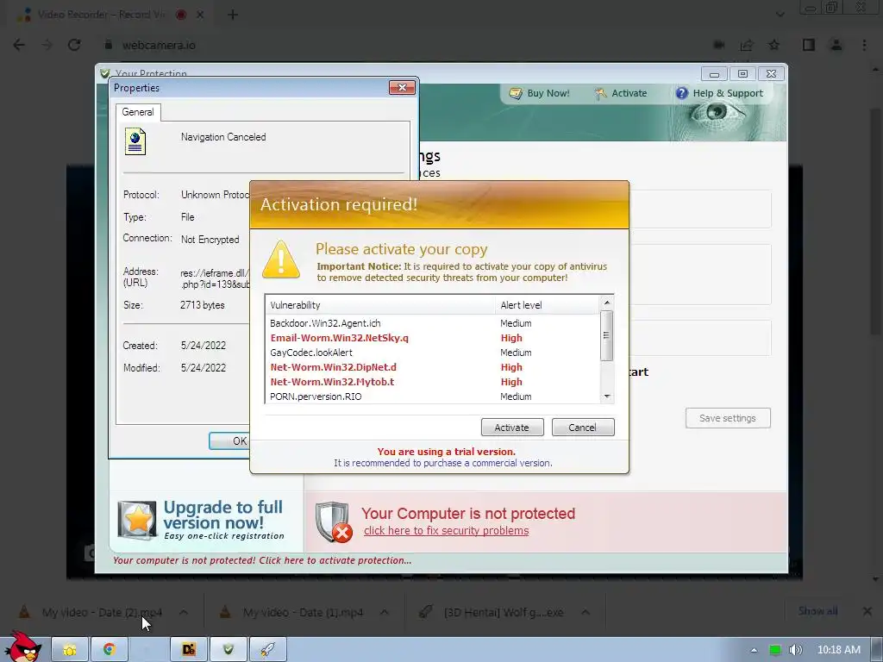The image size is (883, 662).
Task: Open Help & Support
Action: (719, 93)
